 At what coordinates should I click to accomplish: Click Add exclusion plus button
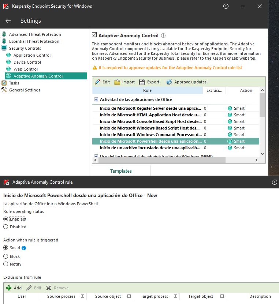coord(14,288)
